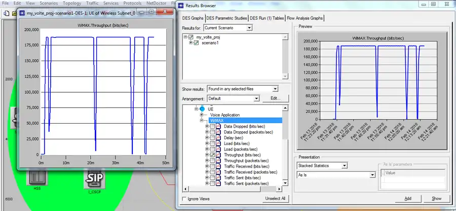
Task: Click the HSS server node icon
Action: (x=36, y=177)
